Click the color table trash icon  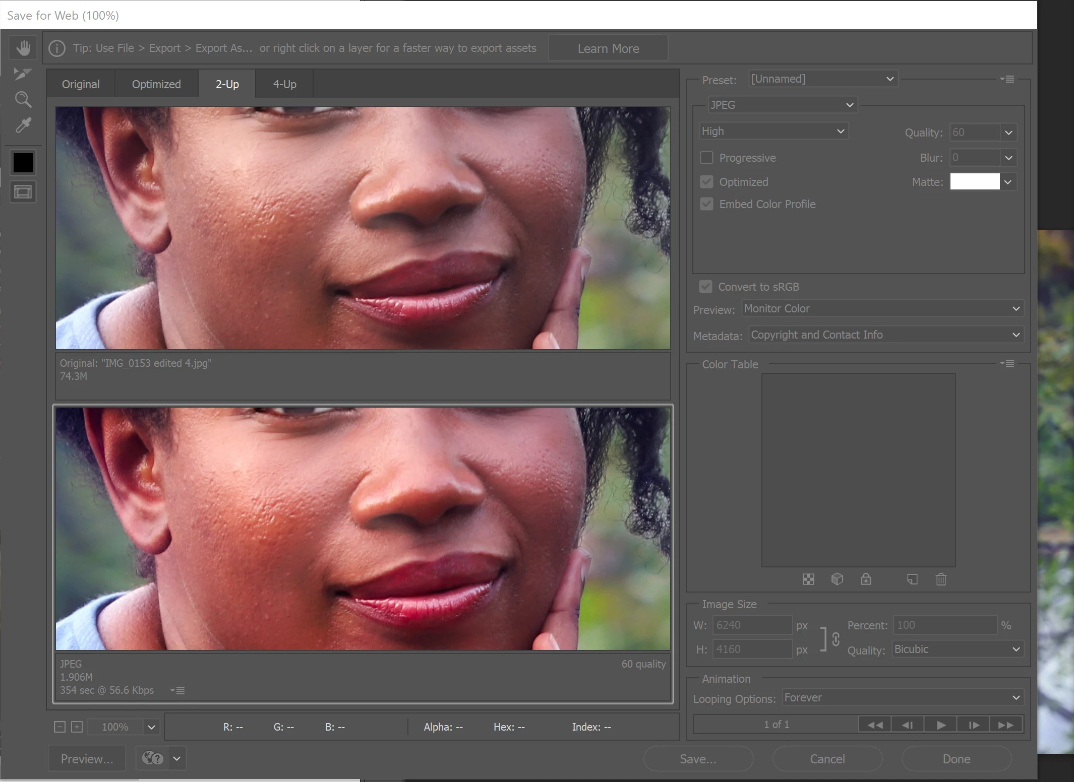[941, 579]
